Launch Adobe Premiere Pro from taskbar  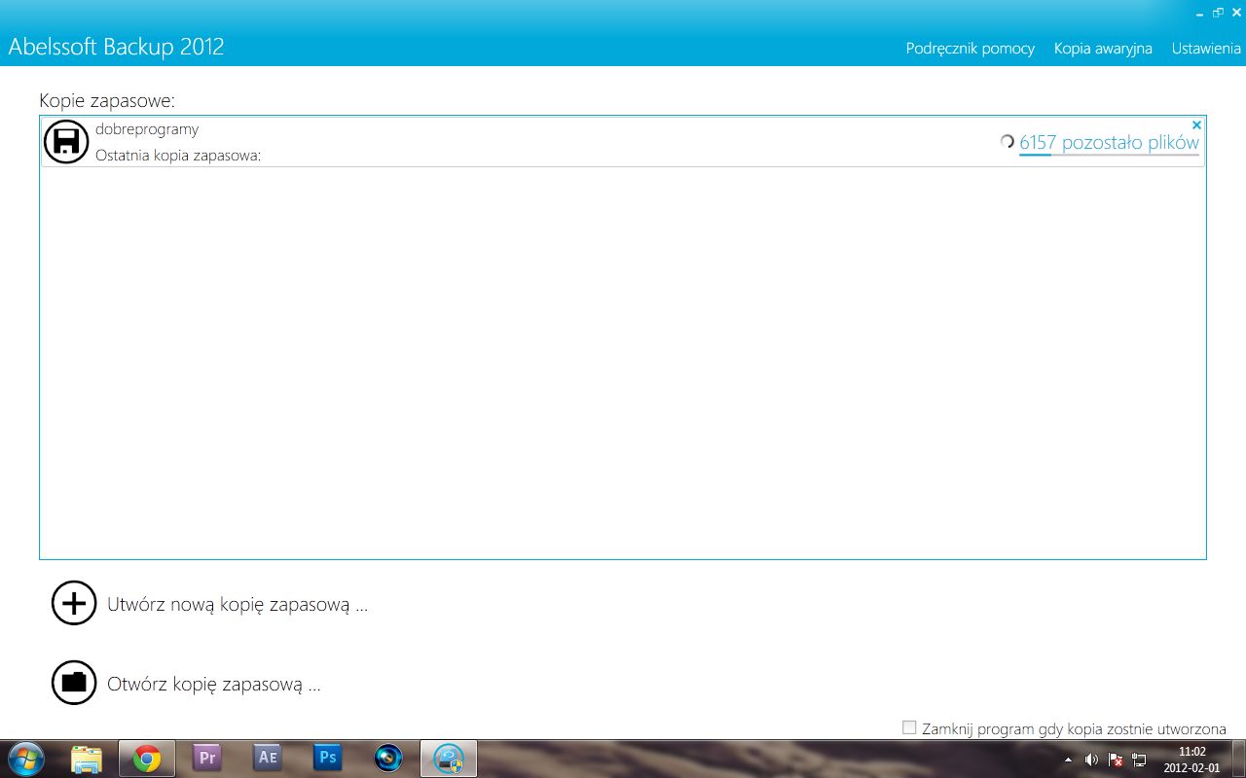[x=207, y=759]
